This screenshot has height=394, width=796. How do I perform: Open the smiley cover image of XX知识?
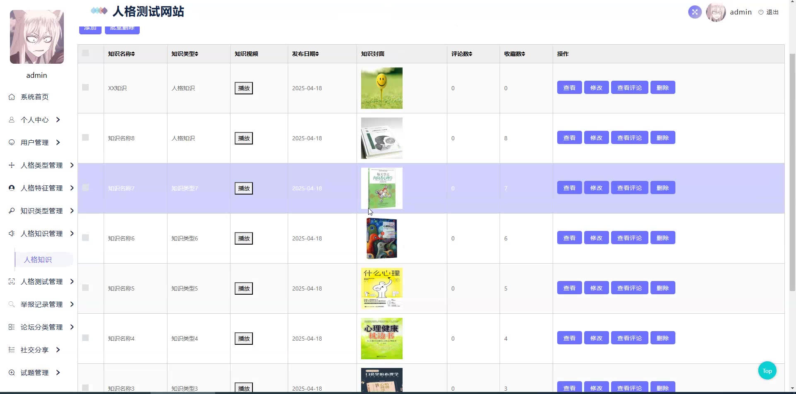(381, 88)
